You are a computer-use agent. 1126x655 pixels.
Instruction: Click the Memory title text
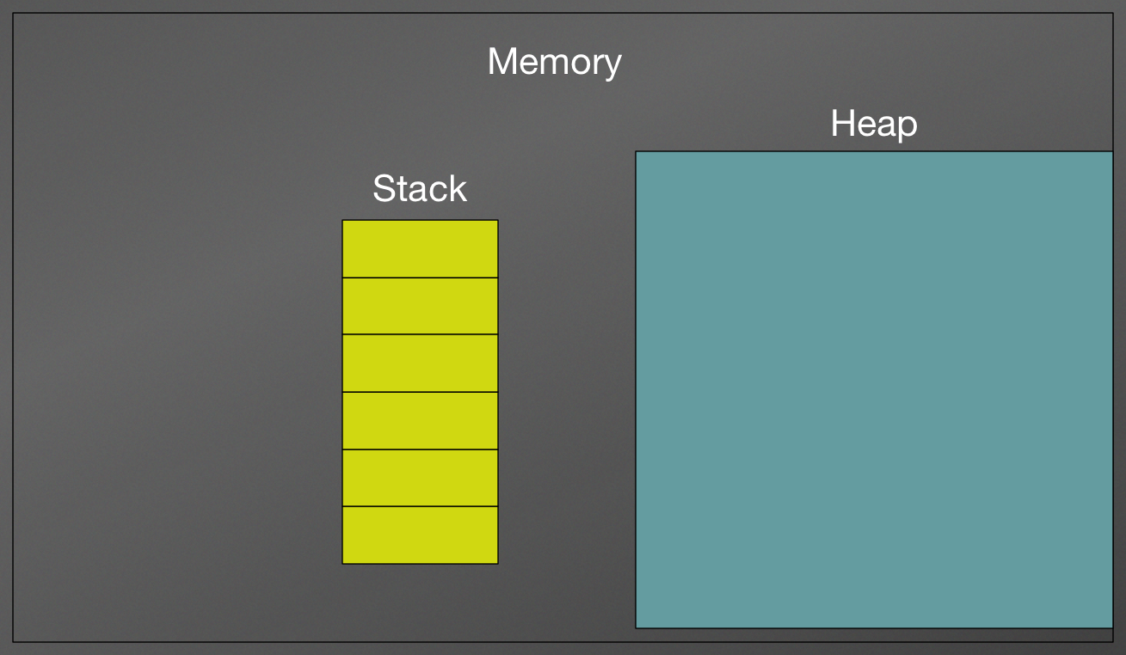(x=554, y=62)
